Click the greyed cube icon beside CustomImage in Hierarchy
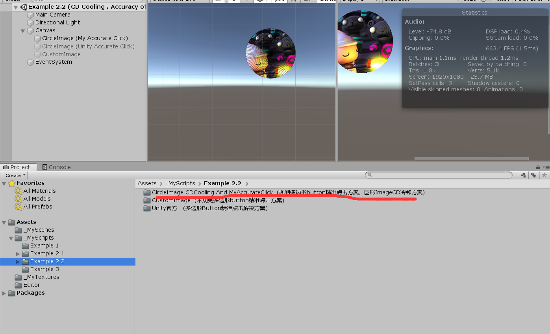The width and height of the screenshot is (550, 334). click(x=37, y=54)
